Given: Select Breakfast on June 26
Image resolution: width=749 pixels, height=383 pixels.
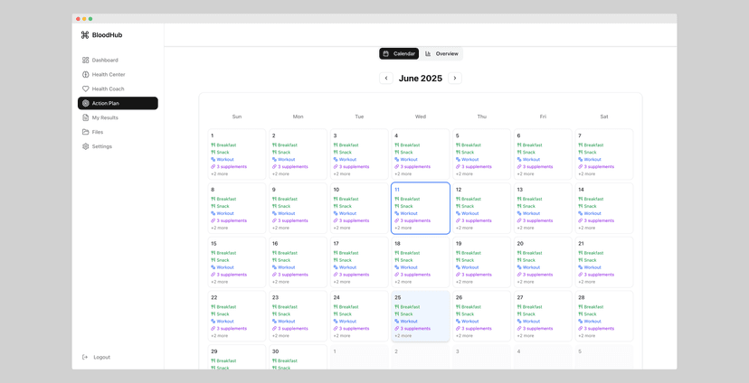Looking at the screenshot, I should point(469,307).
